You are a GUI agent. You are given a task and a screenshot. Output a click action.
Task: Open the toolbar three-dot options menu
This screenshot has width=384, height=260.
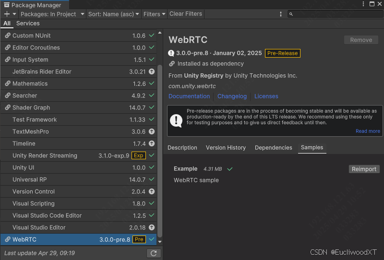[x=281, y=14]
